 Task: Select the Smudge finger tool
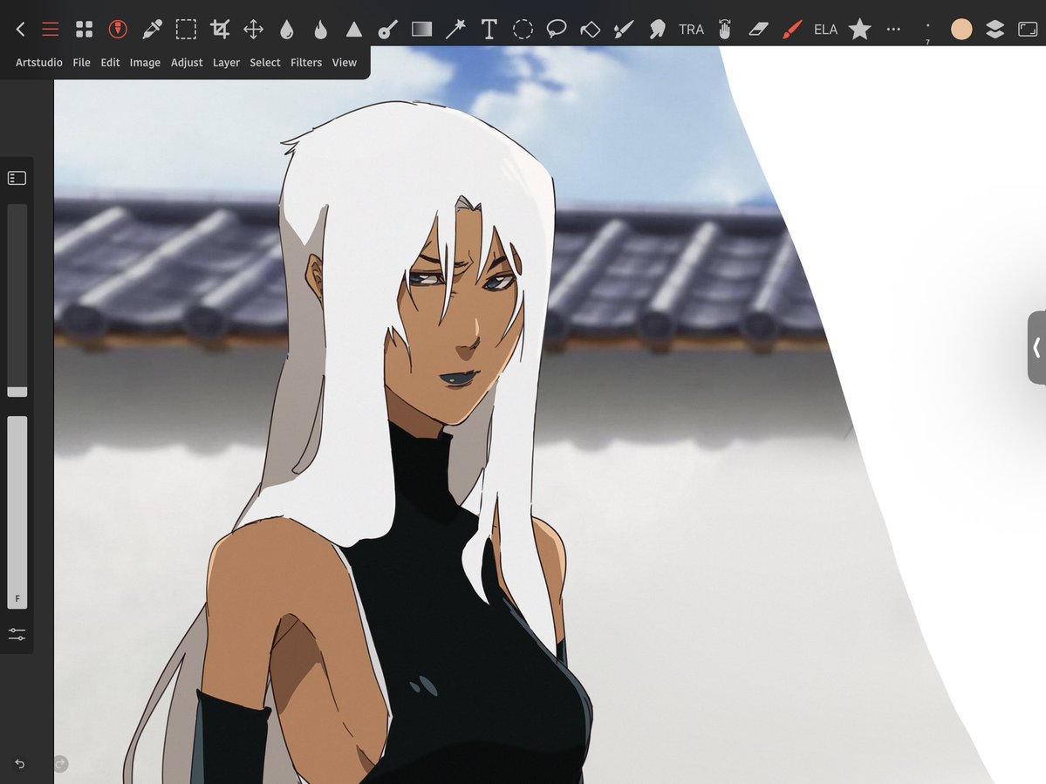tap(657, 30)
